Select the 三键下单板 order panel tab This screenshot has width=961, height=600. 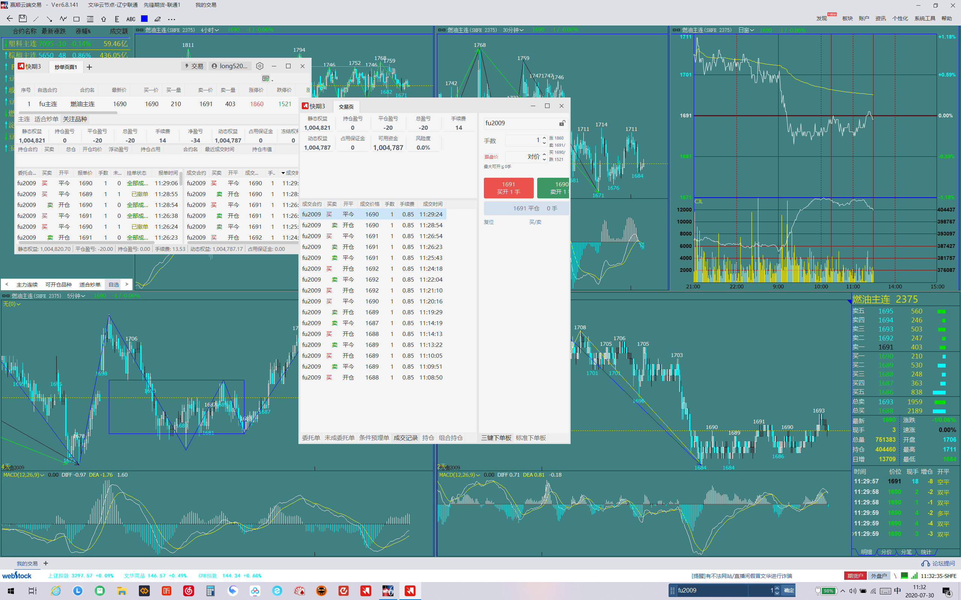496,438
